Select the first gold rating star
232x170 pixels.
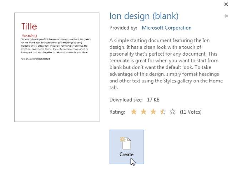point(134,112)
